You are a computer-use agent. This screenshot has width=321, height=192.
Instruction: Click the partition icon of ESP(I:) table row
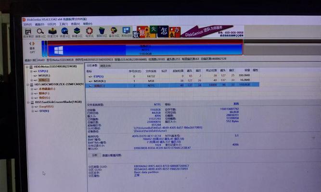point(90,76)
